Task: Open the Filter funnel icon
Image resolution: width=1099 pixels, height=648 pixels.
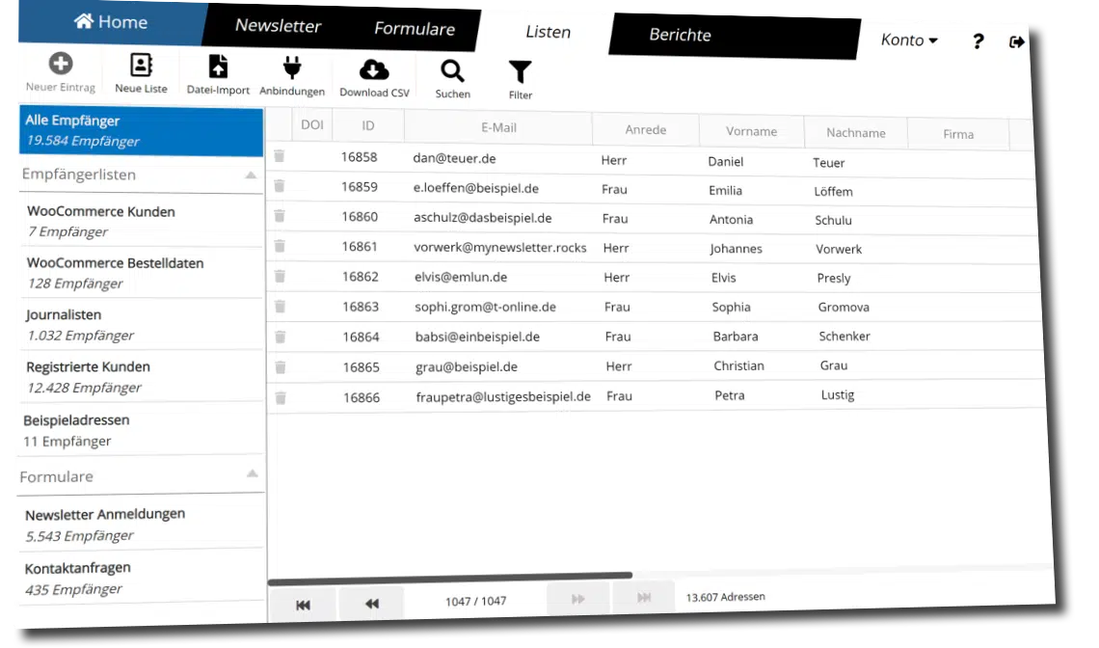Action: pos(520,72)
